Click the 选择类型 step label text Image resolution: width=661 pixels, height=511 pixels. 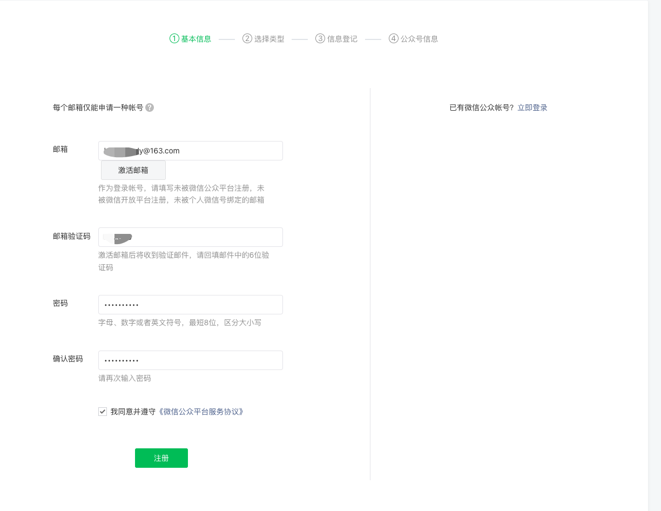tap(269, 38)
